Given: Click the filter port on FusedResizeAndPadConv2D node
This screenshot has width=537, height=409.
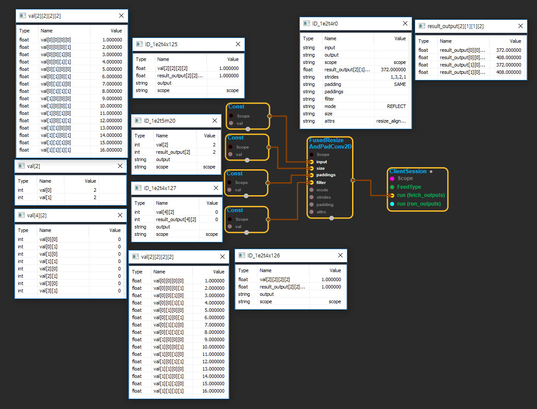Looking at the screenshot, I should pyautogui.click(x=311, y=183).
